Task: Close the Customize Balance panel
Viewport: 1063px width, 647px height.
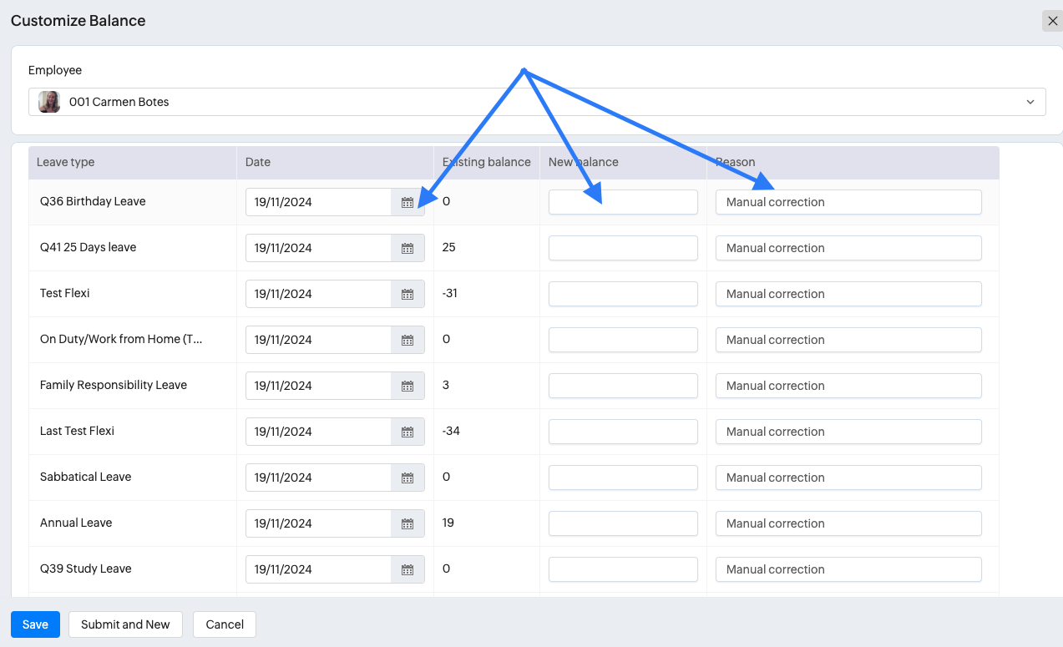Action: (1052, 21)
